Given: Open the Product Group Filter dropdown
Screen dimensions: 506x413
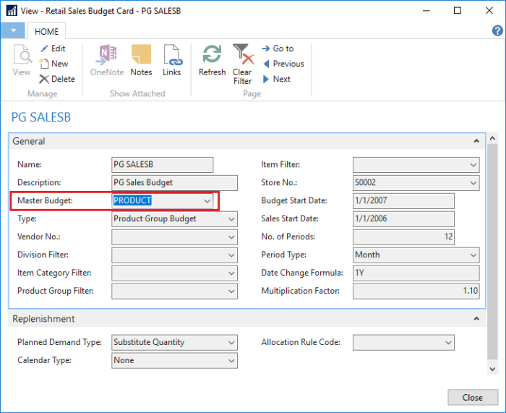Looking at the screenshot, I should point(231,291).
